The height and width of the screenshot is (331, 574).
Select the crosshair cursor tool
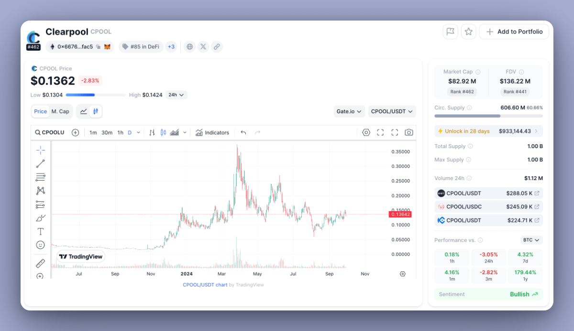tap(41, 150)
